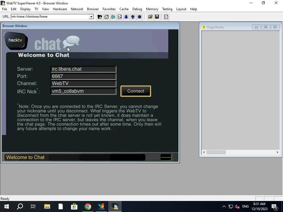
Task: Open the Memory menu
Action: coord(152,9)
